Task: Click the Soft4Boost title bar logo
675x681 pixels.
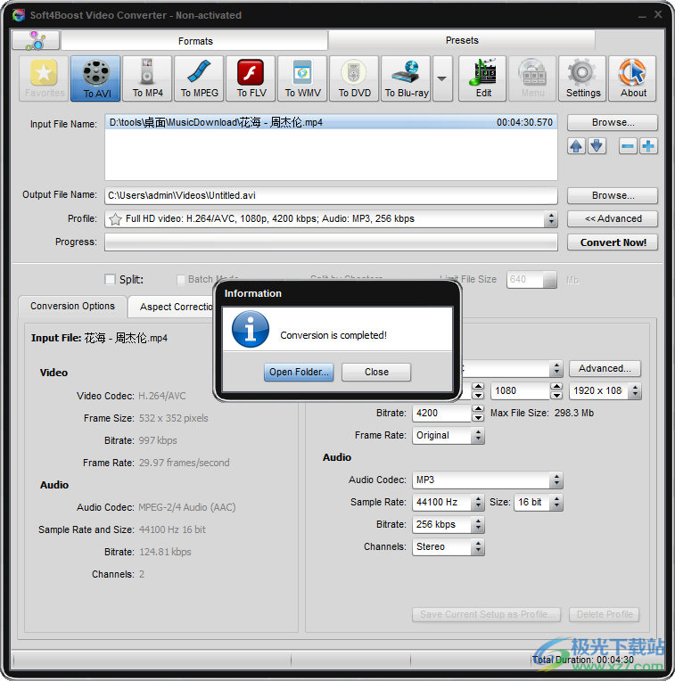Action: pyautogui.click(x=19, y=15)
